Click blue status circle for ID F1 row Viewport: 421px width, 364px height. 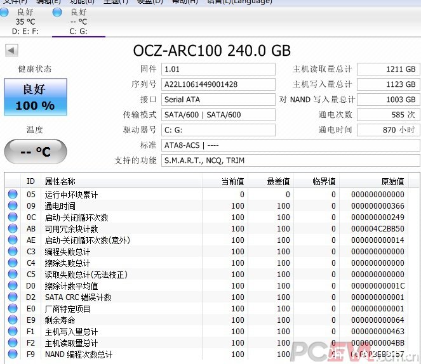tap(13, 331)
